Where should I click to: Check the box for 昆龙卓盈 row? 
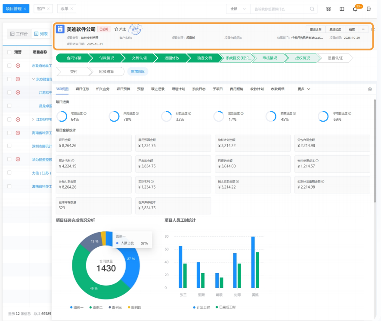click(9, 106)
